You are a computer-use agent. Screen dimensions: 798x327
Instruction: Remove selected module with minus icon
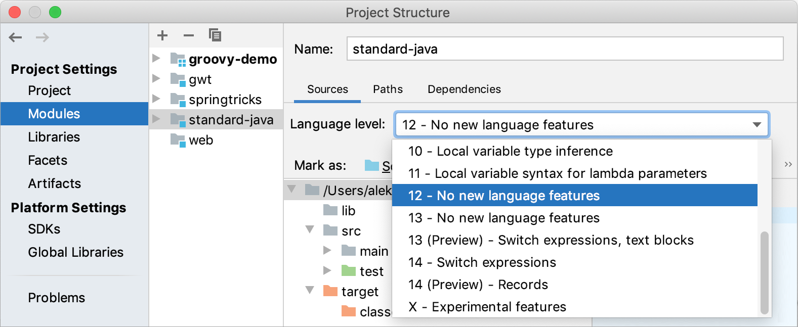coord(189,35)
